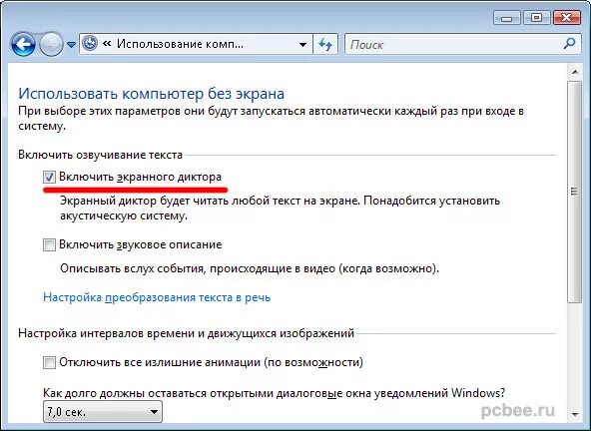Click the greyed Forward arrow button
Screen dimensions: 591x431
coord(52,45)
